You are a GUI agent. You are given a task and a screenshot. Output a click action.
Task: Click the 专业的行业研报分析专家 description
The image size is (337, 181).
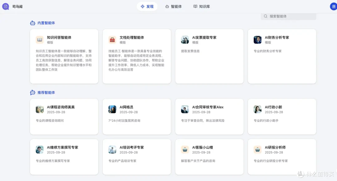(271, 161)
